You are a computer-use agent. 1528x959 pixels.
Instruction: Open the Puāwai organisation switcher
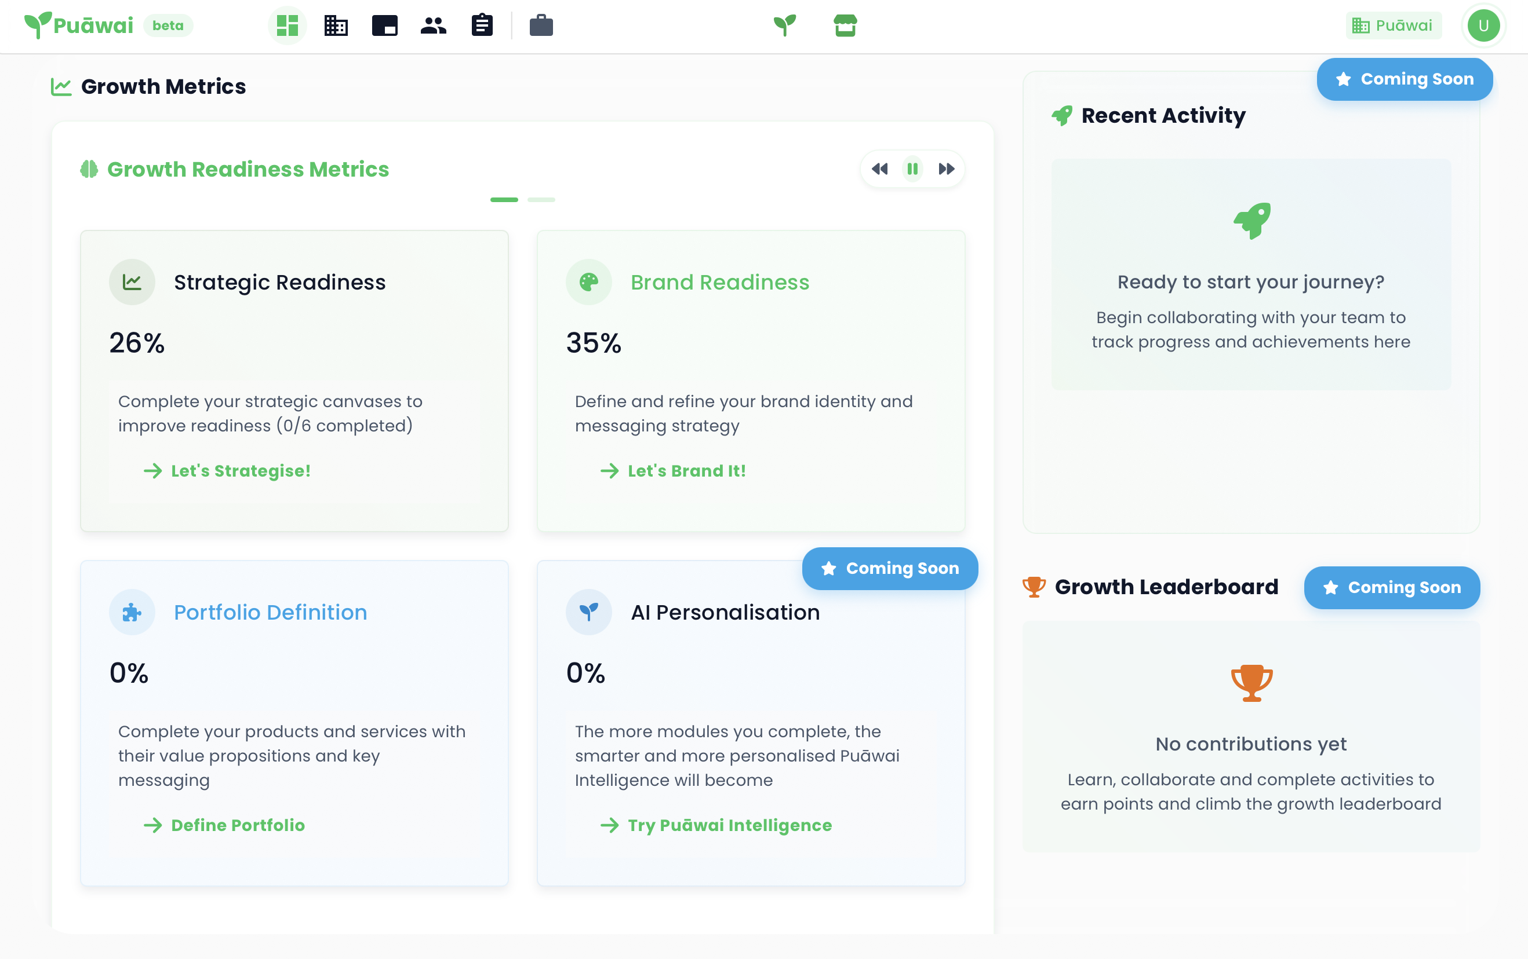pos(1393,26)
